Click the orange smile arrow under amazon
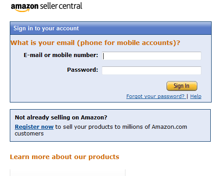 pyautogui.click(x=22, y=10)
